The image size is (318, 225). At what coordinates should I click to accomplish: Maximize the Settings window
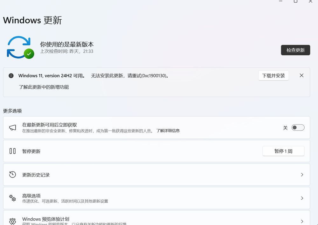coord(295,1)
